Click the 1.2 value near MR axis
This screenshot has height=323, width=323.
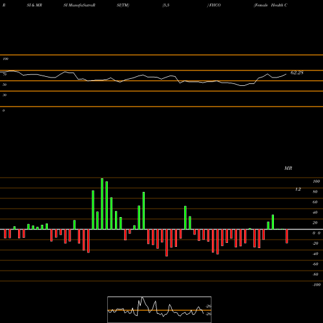click(298, 189)
